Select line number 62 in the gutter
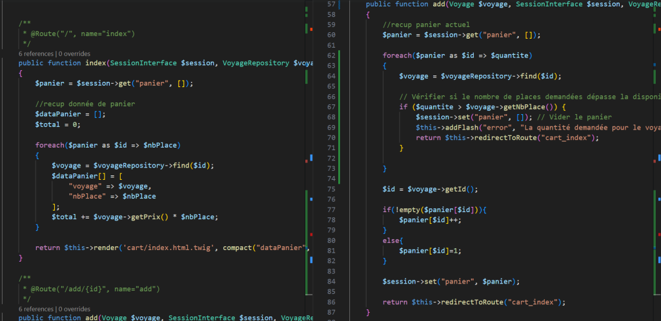Screen dimensions: 661x321 click(331, 55)
